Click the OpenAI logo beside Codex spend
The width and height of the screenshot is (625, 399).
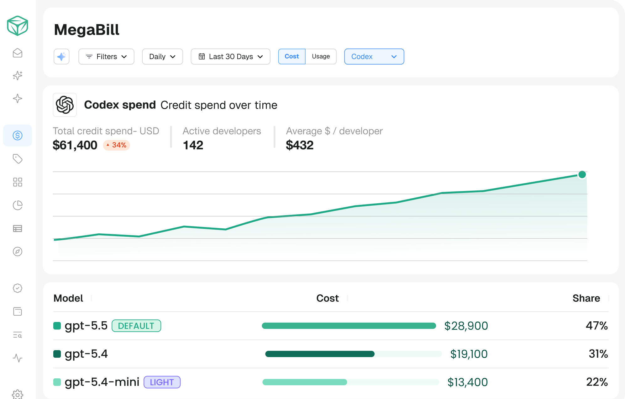[x=65, y=105]
